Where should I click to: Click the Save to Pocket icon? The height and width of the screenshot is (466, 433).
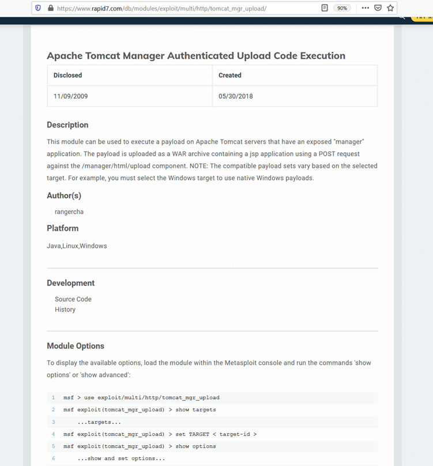[378, 8]
